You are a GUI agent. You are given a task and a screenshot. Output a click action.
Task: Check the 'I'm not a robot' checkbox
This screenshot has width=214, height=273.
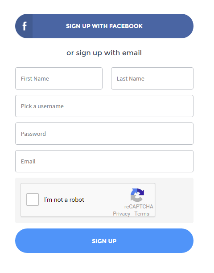[33, 200]
